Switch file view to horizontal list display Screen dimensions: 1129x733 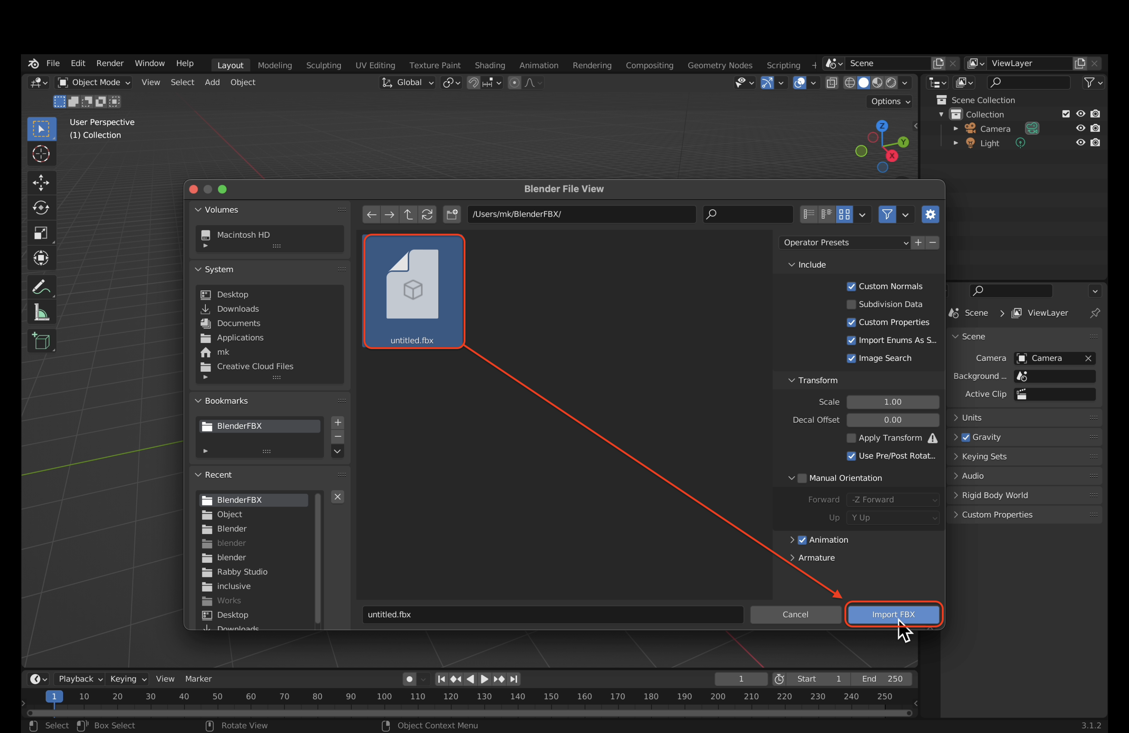(826, 214)
